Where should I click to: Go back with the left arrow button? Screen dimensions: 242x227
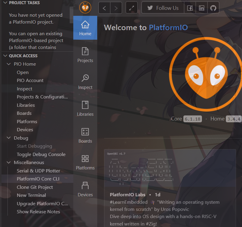click(x=104, y=8)
